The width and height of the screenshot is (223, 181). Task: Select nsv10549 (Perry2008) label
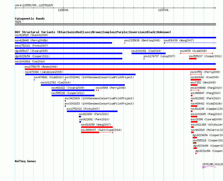coord(111,88)
